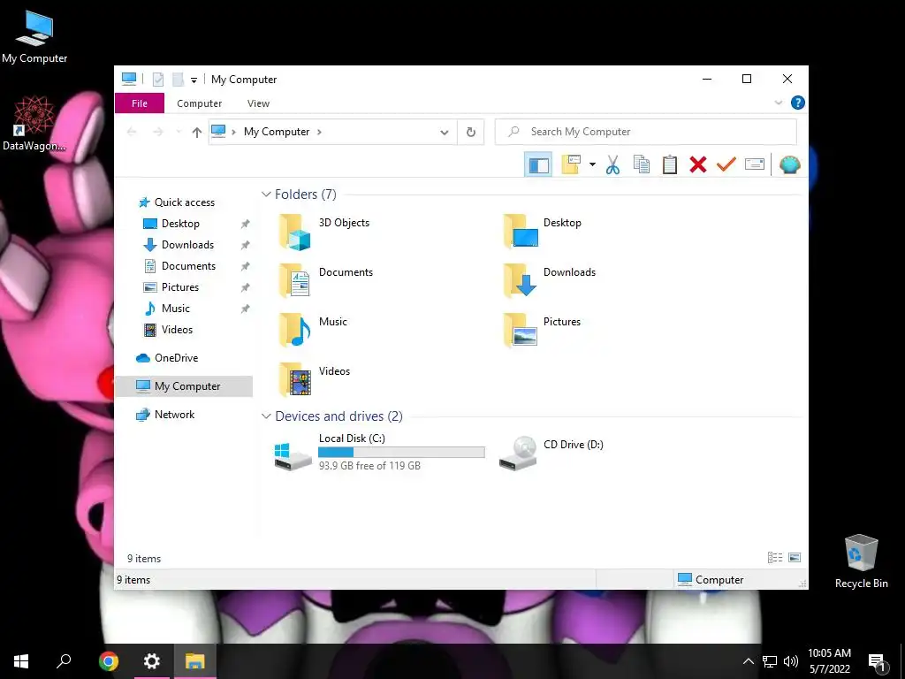Click the Computer zone in the status bar

pyautogui.click(x=711, y=580)
